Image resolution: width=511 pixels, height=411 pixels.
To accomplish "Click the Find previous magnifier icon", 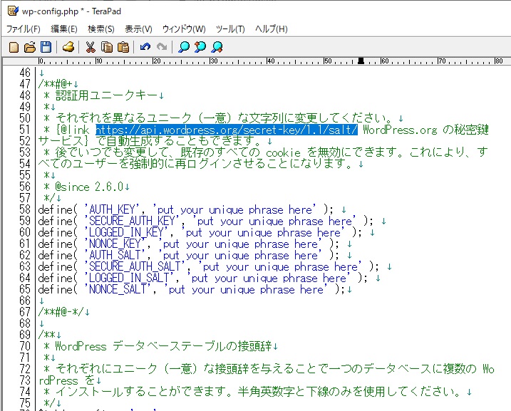I will (x=200, y=47).
